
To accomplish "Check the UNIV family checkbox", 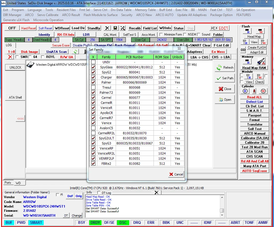I will point(93,62).
